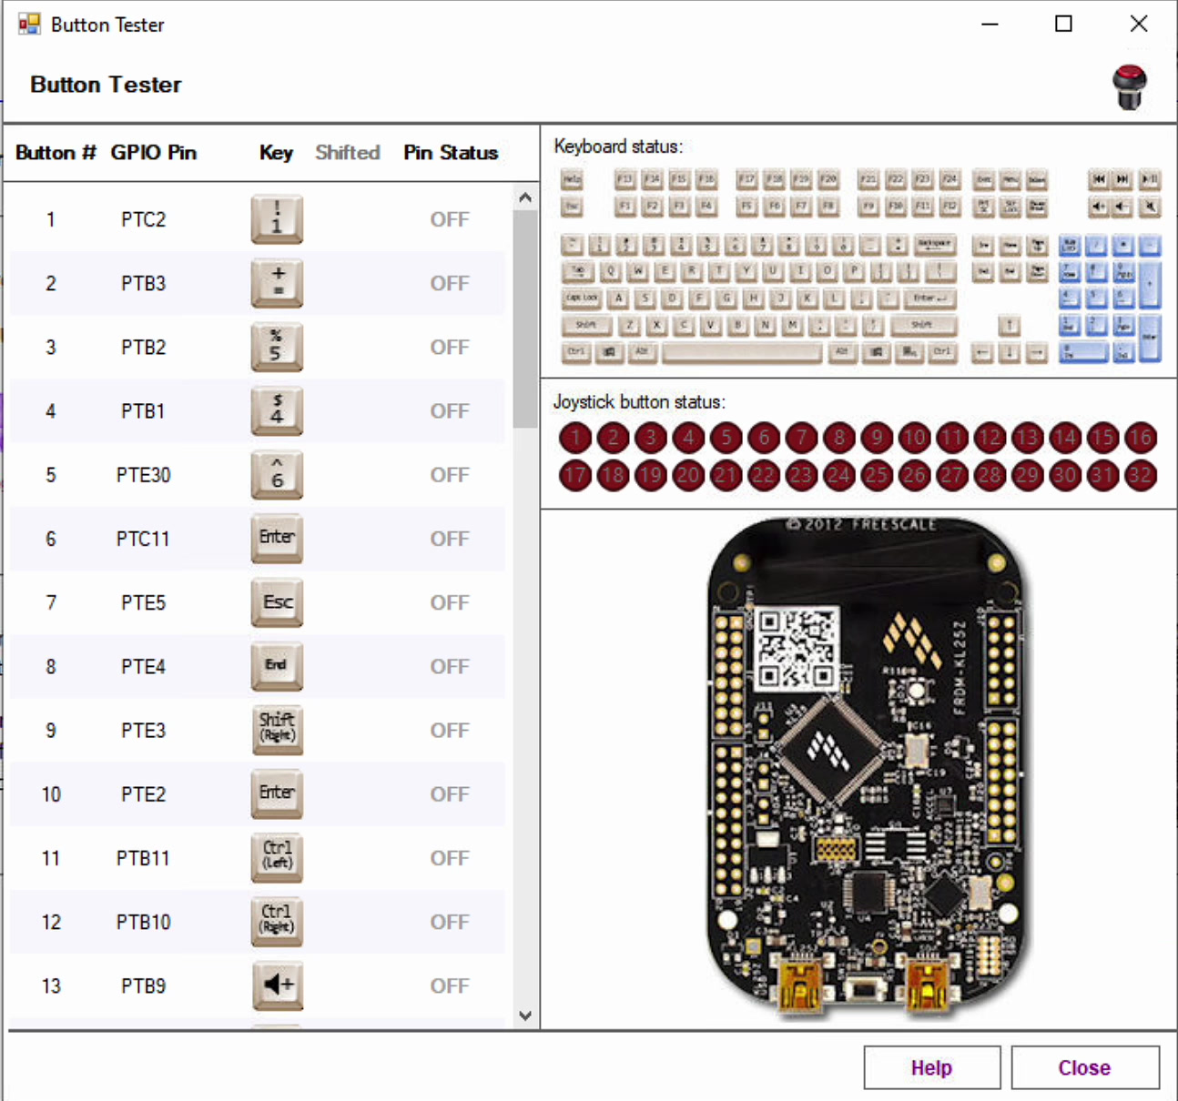Screen dimensions: 1178x1101
Task: Toggle joystick button 1 status indicator
Action: point(574,438)
